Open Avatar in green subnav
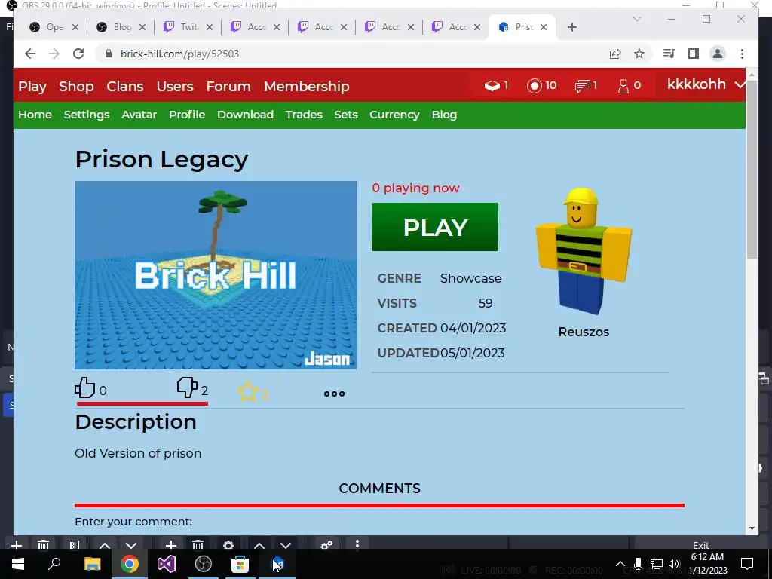This screenshot has width=772, height=579. [x=139, y=115]
